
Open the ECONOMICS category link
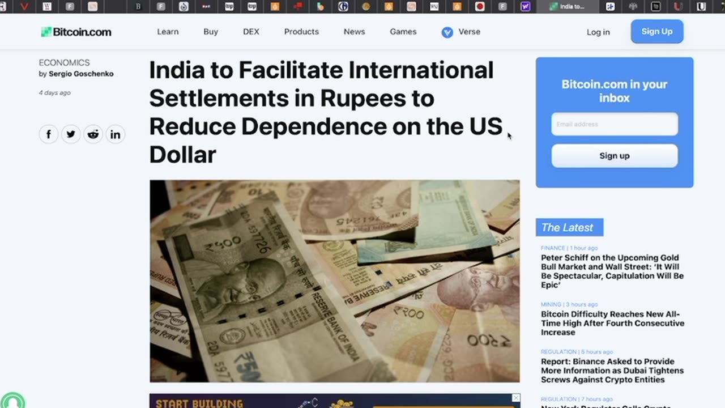[64, 63]
